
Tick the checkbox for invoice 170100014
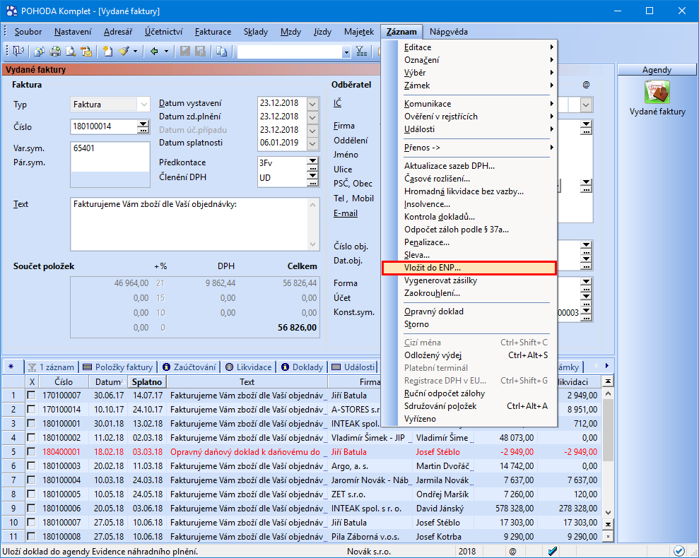click(x=31, y=409)
